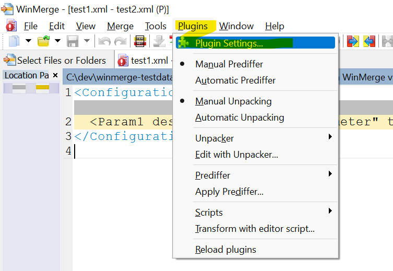Image resolution: width=393 pixels, height=271 pixels.
Task: Close the Location Pane
Action: (55, 75)
